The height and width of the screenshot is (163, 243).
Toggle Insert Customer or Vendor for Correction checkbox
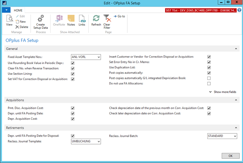click(209, 57)
